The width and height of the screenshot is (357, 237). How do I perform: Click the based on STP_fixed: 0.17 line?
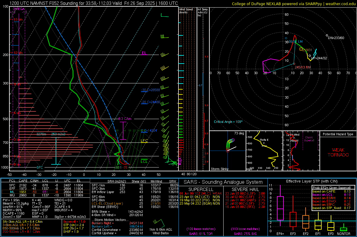coord(332,208)
